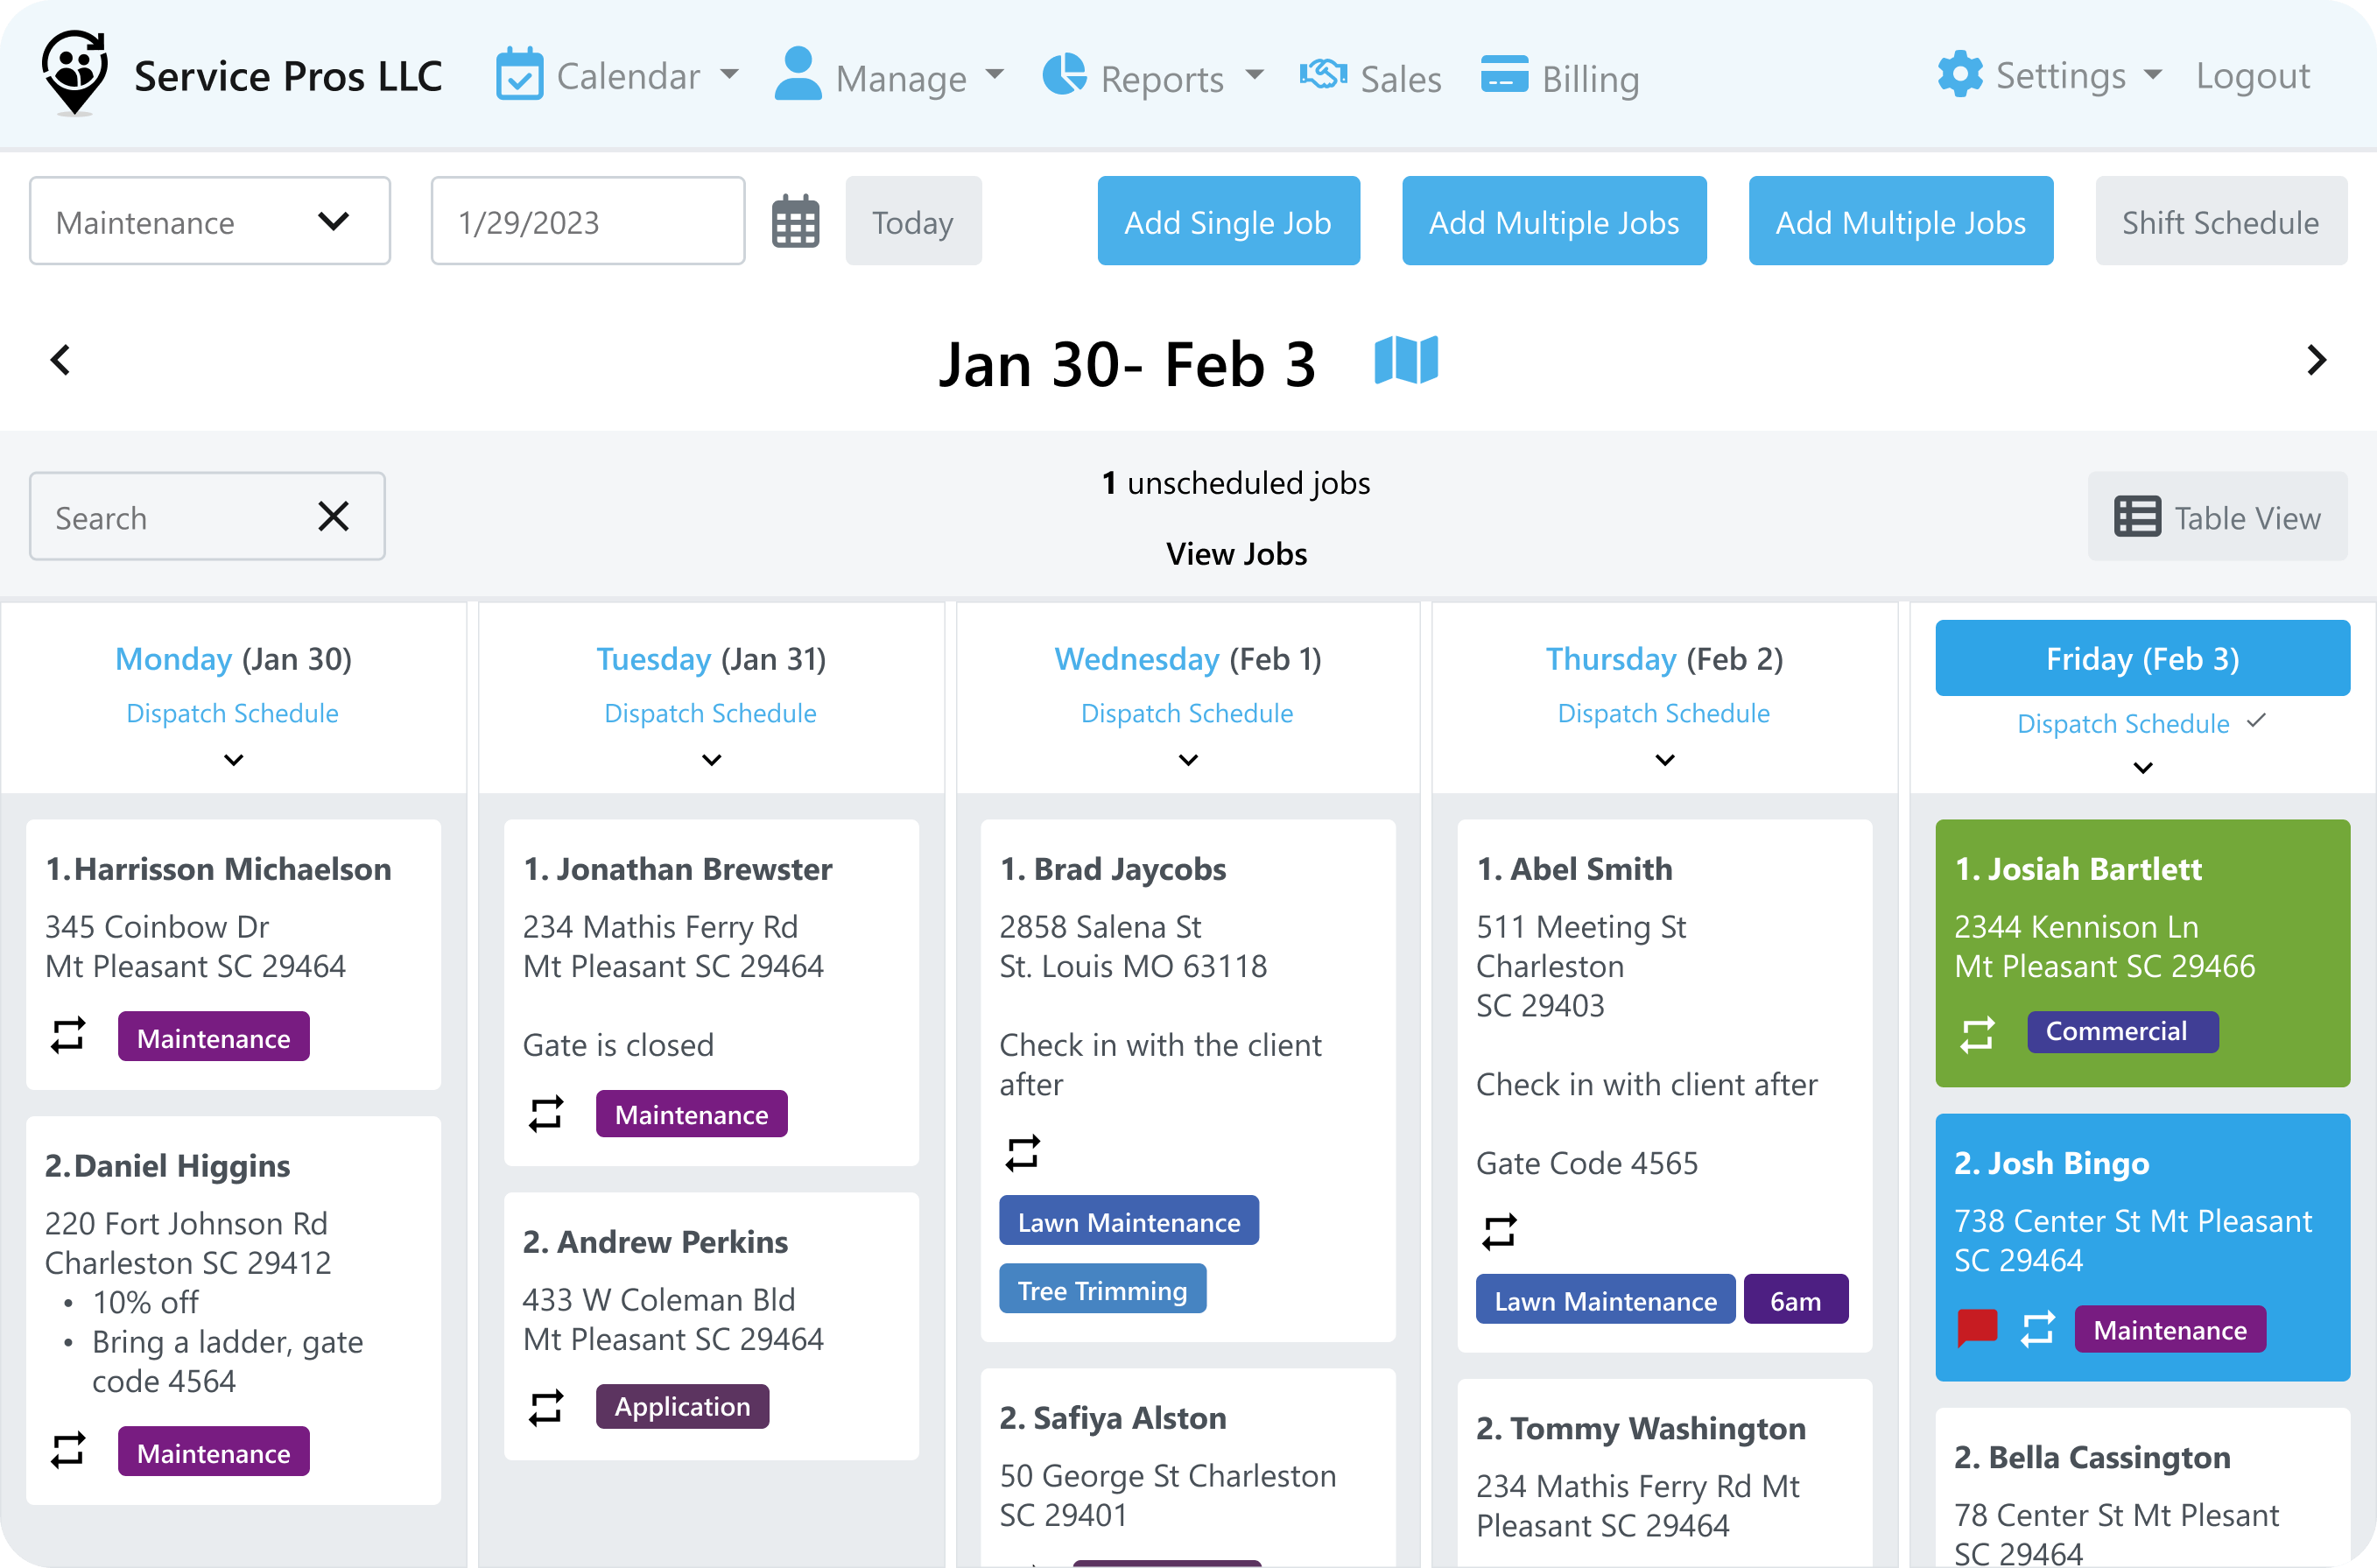The width and height of the screenshot is (2377, 1568).
Task: Navigate to next week with the right arrow
Action: coord(2315,360)
